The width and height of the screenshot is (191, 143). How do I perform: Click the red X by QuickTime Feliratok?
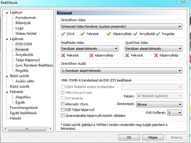(x=127, y=55)
